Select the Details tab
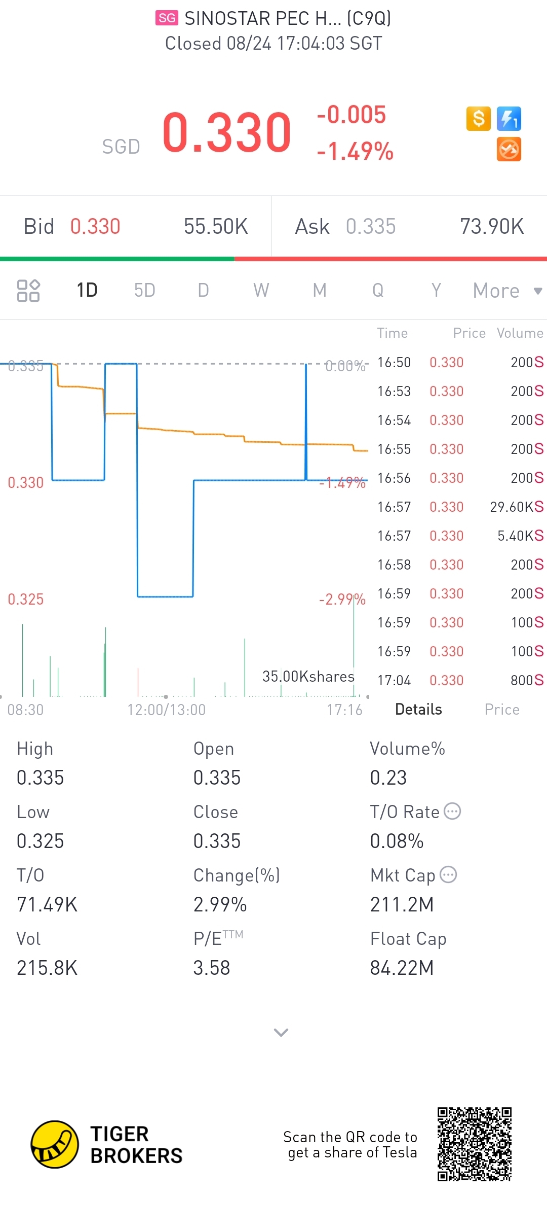Viewport: 547px width, 1232px height. pos(418,710)
